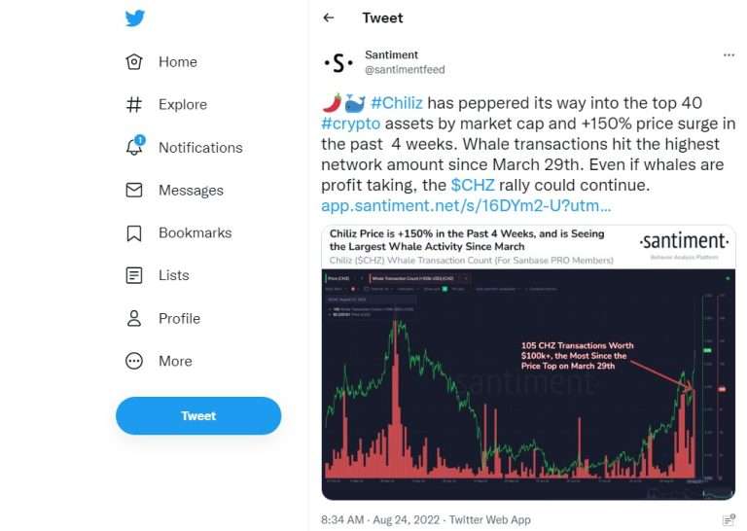Expand the More circle menu
The width and height of the screenshot is (747, 531).
tap(134, 361)
